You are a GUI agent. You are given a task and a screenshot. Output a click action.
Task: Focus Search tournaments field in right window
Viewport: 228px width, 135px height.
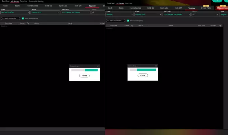coord(116,20)
